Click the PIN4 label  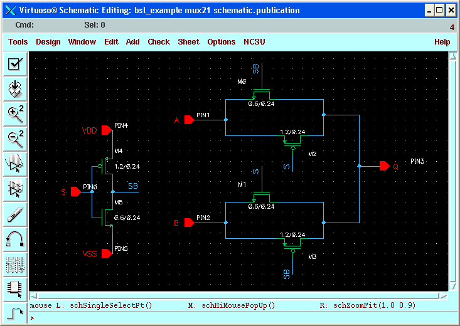[x=121, y=125]
